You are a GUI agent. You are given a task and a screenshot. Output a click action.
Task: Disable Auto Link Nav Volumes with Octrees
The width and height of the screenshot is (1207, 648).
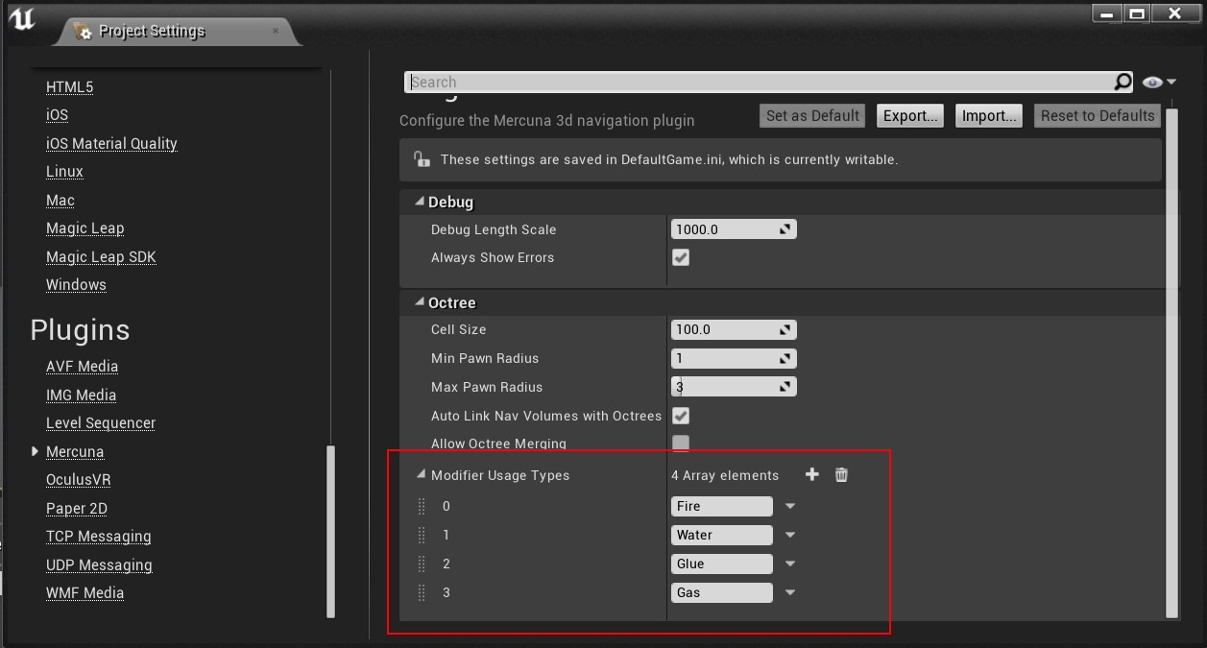coord(681,416)
